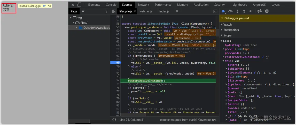Pretty print the source with braces icon
The image size is (296, 125).
pos(114,120)
